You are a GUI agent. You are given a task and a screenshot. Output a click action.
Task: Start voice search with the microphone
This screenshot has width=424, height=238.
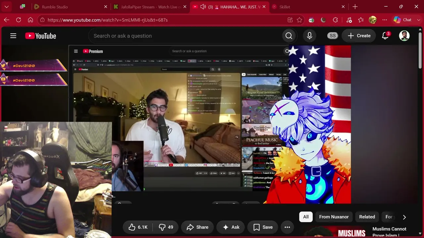(310, 36)
